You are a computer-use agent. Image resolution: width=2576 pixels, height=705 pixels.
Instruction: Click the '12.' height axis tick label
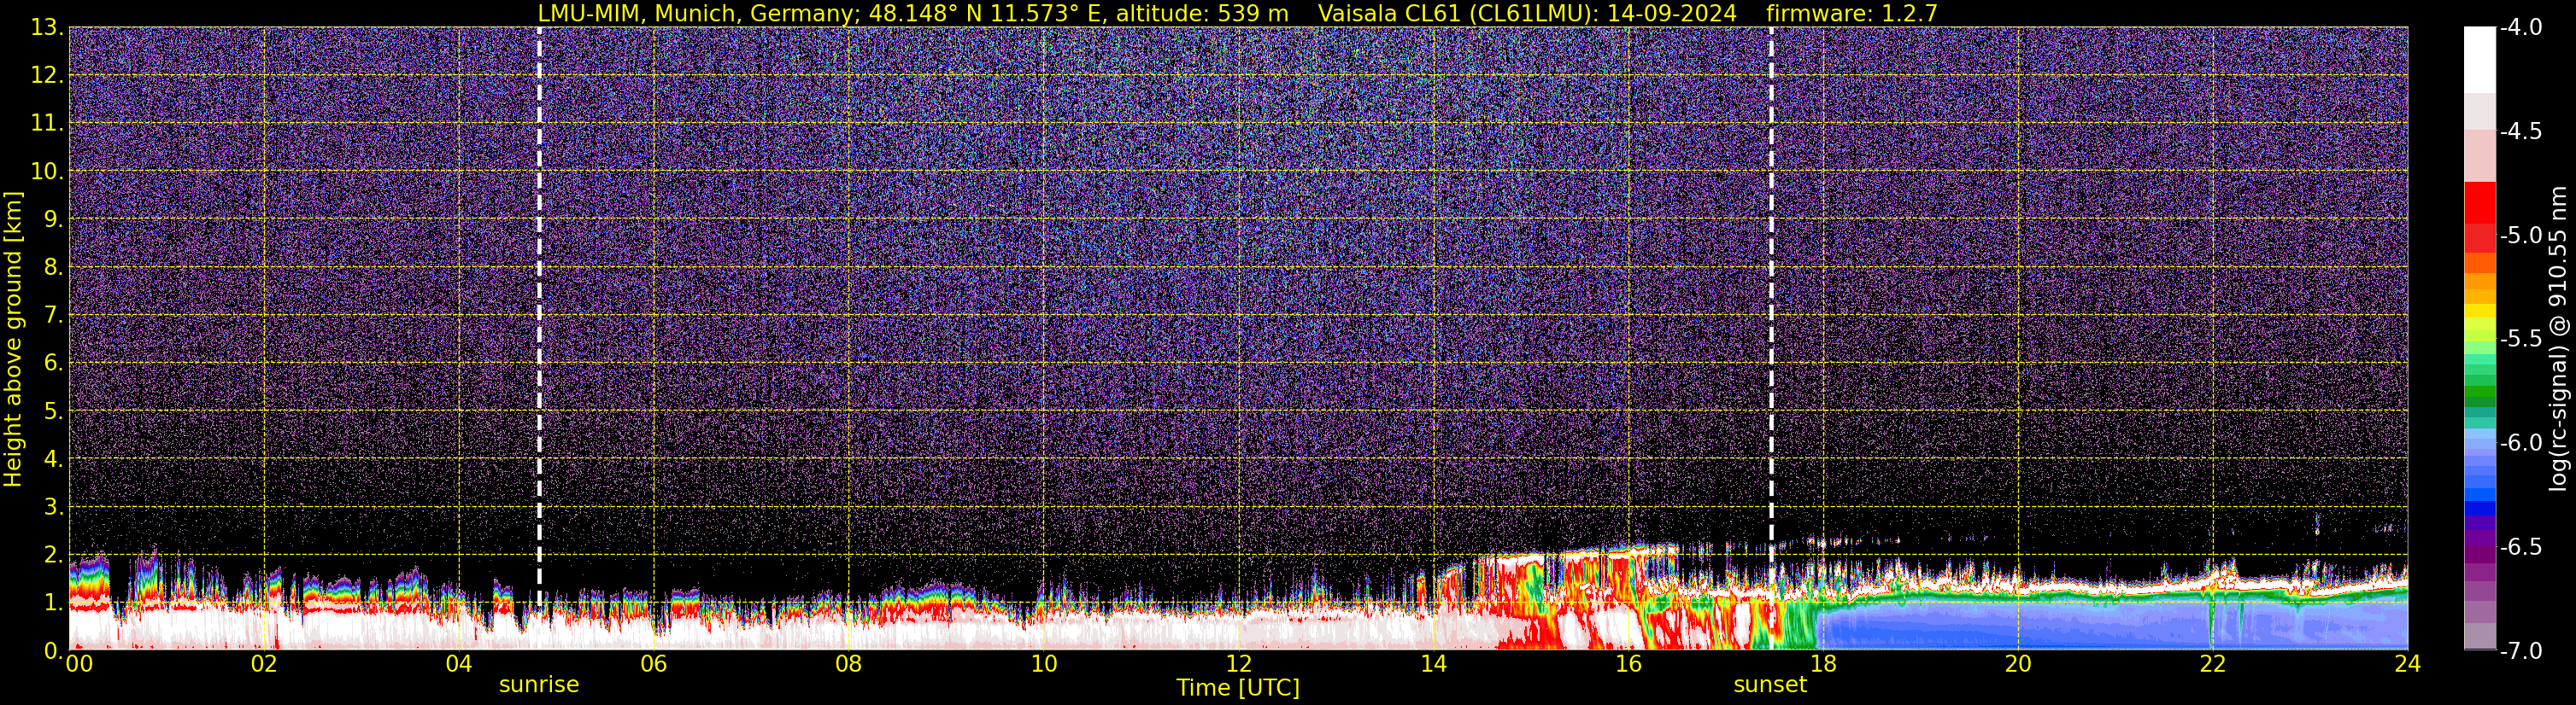click(x=47, y=75)
